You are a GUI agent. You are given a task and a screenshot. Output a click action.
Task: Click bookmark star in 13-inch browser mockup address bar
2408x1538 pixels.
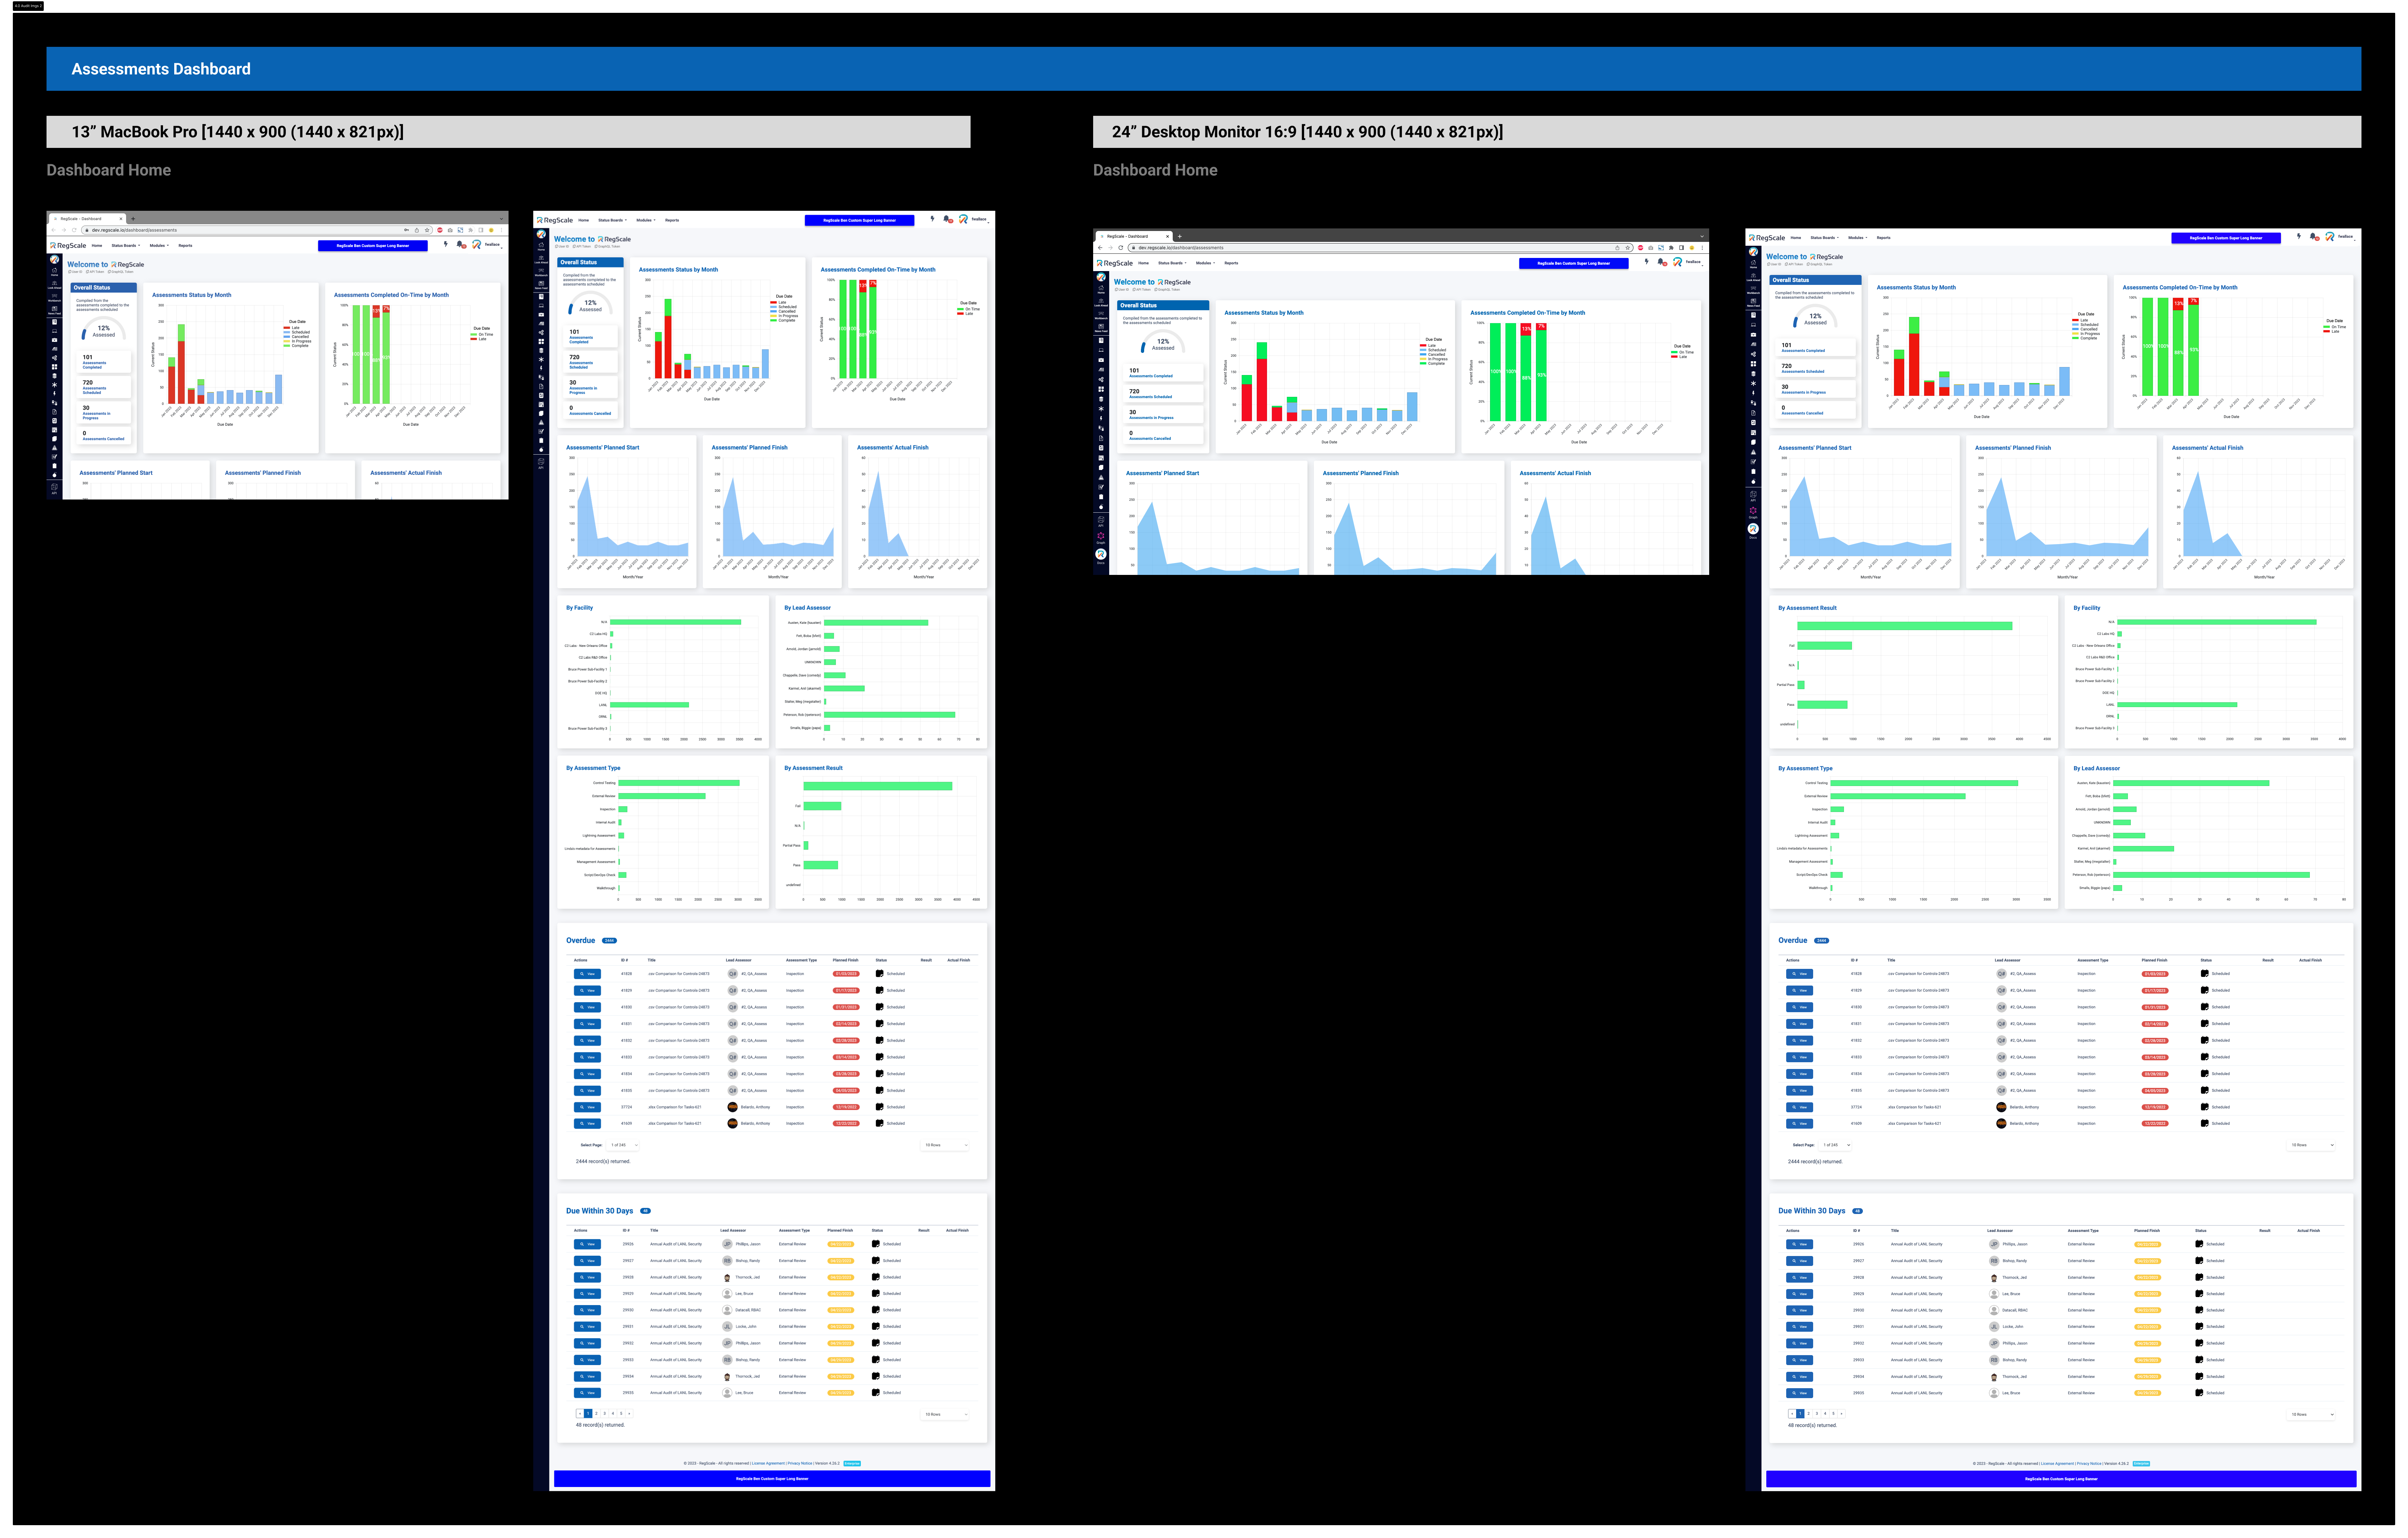click(x=427, y=230)
